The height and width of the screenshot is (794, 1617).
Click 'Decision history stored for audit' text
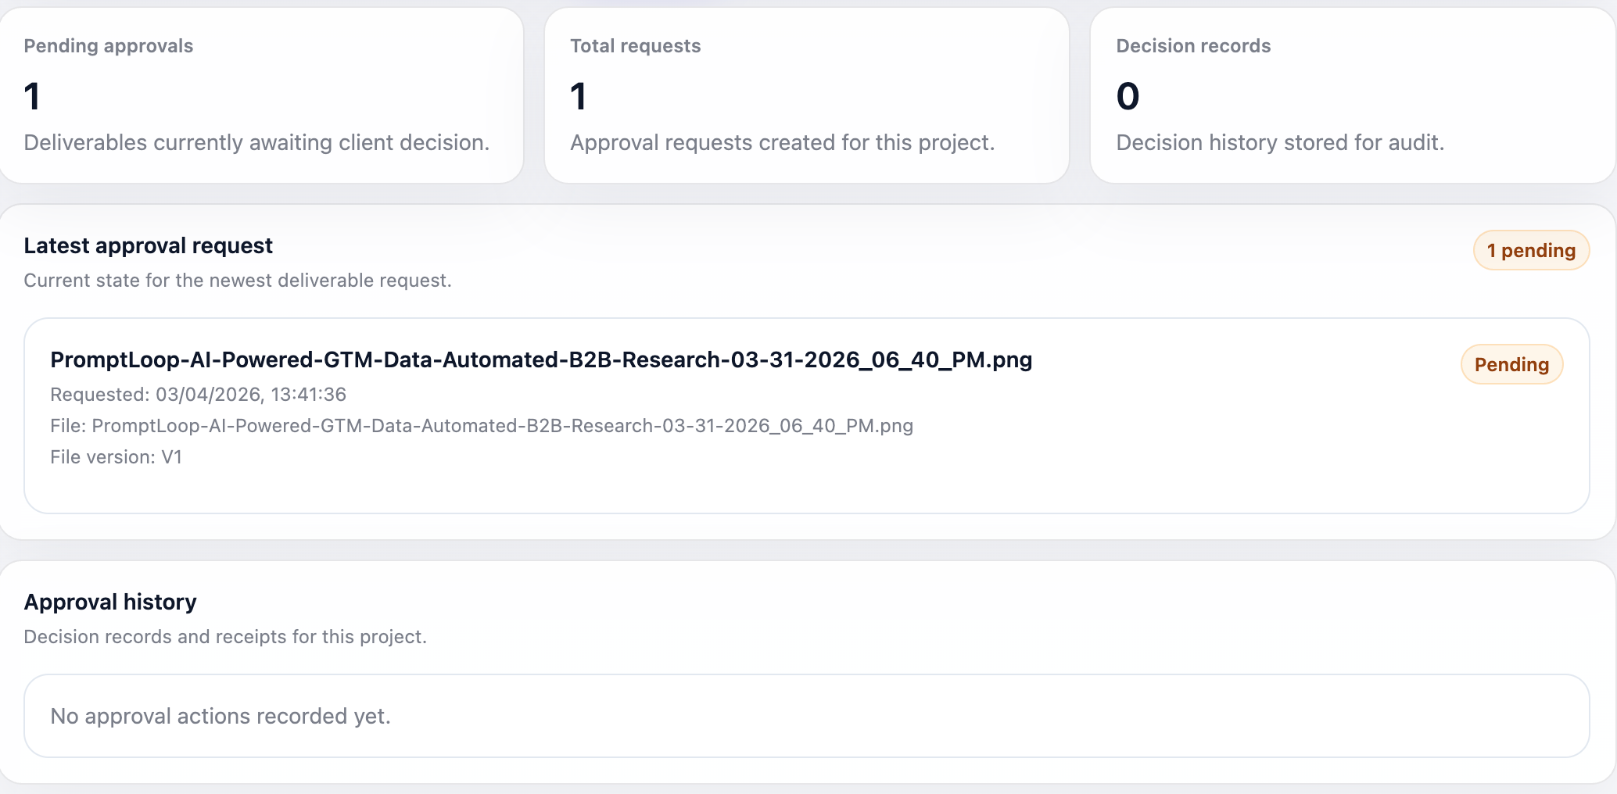[1280, 142]
